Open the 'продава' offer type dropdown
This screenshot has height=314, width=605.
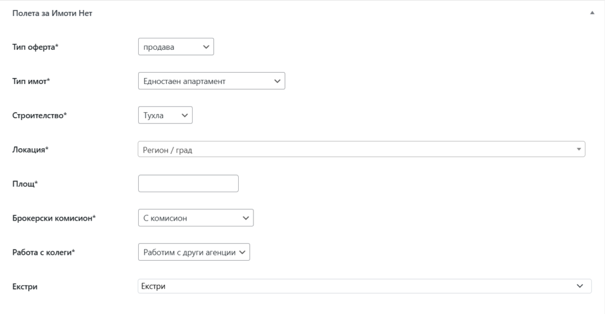coord(175,47)
